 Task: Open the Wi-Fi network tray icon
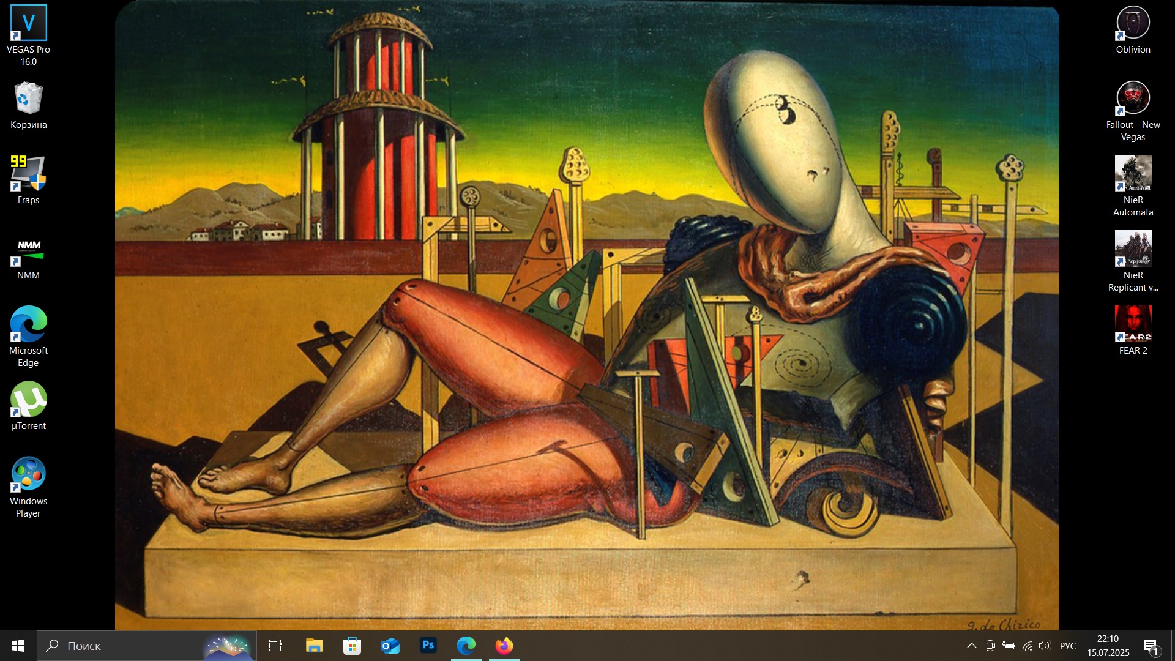pos(1027,646)
